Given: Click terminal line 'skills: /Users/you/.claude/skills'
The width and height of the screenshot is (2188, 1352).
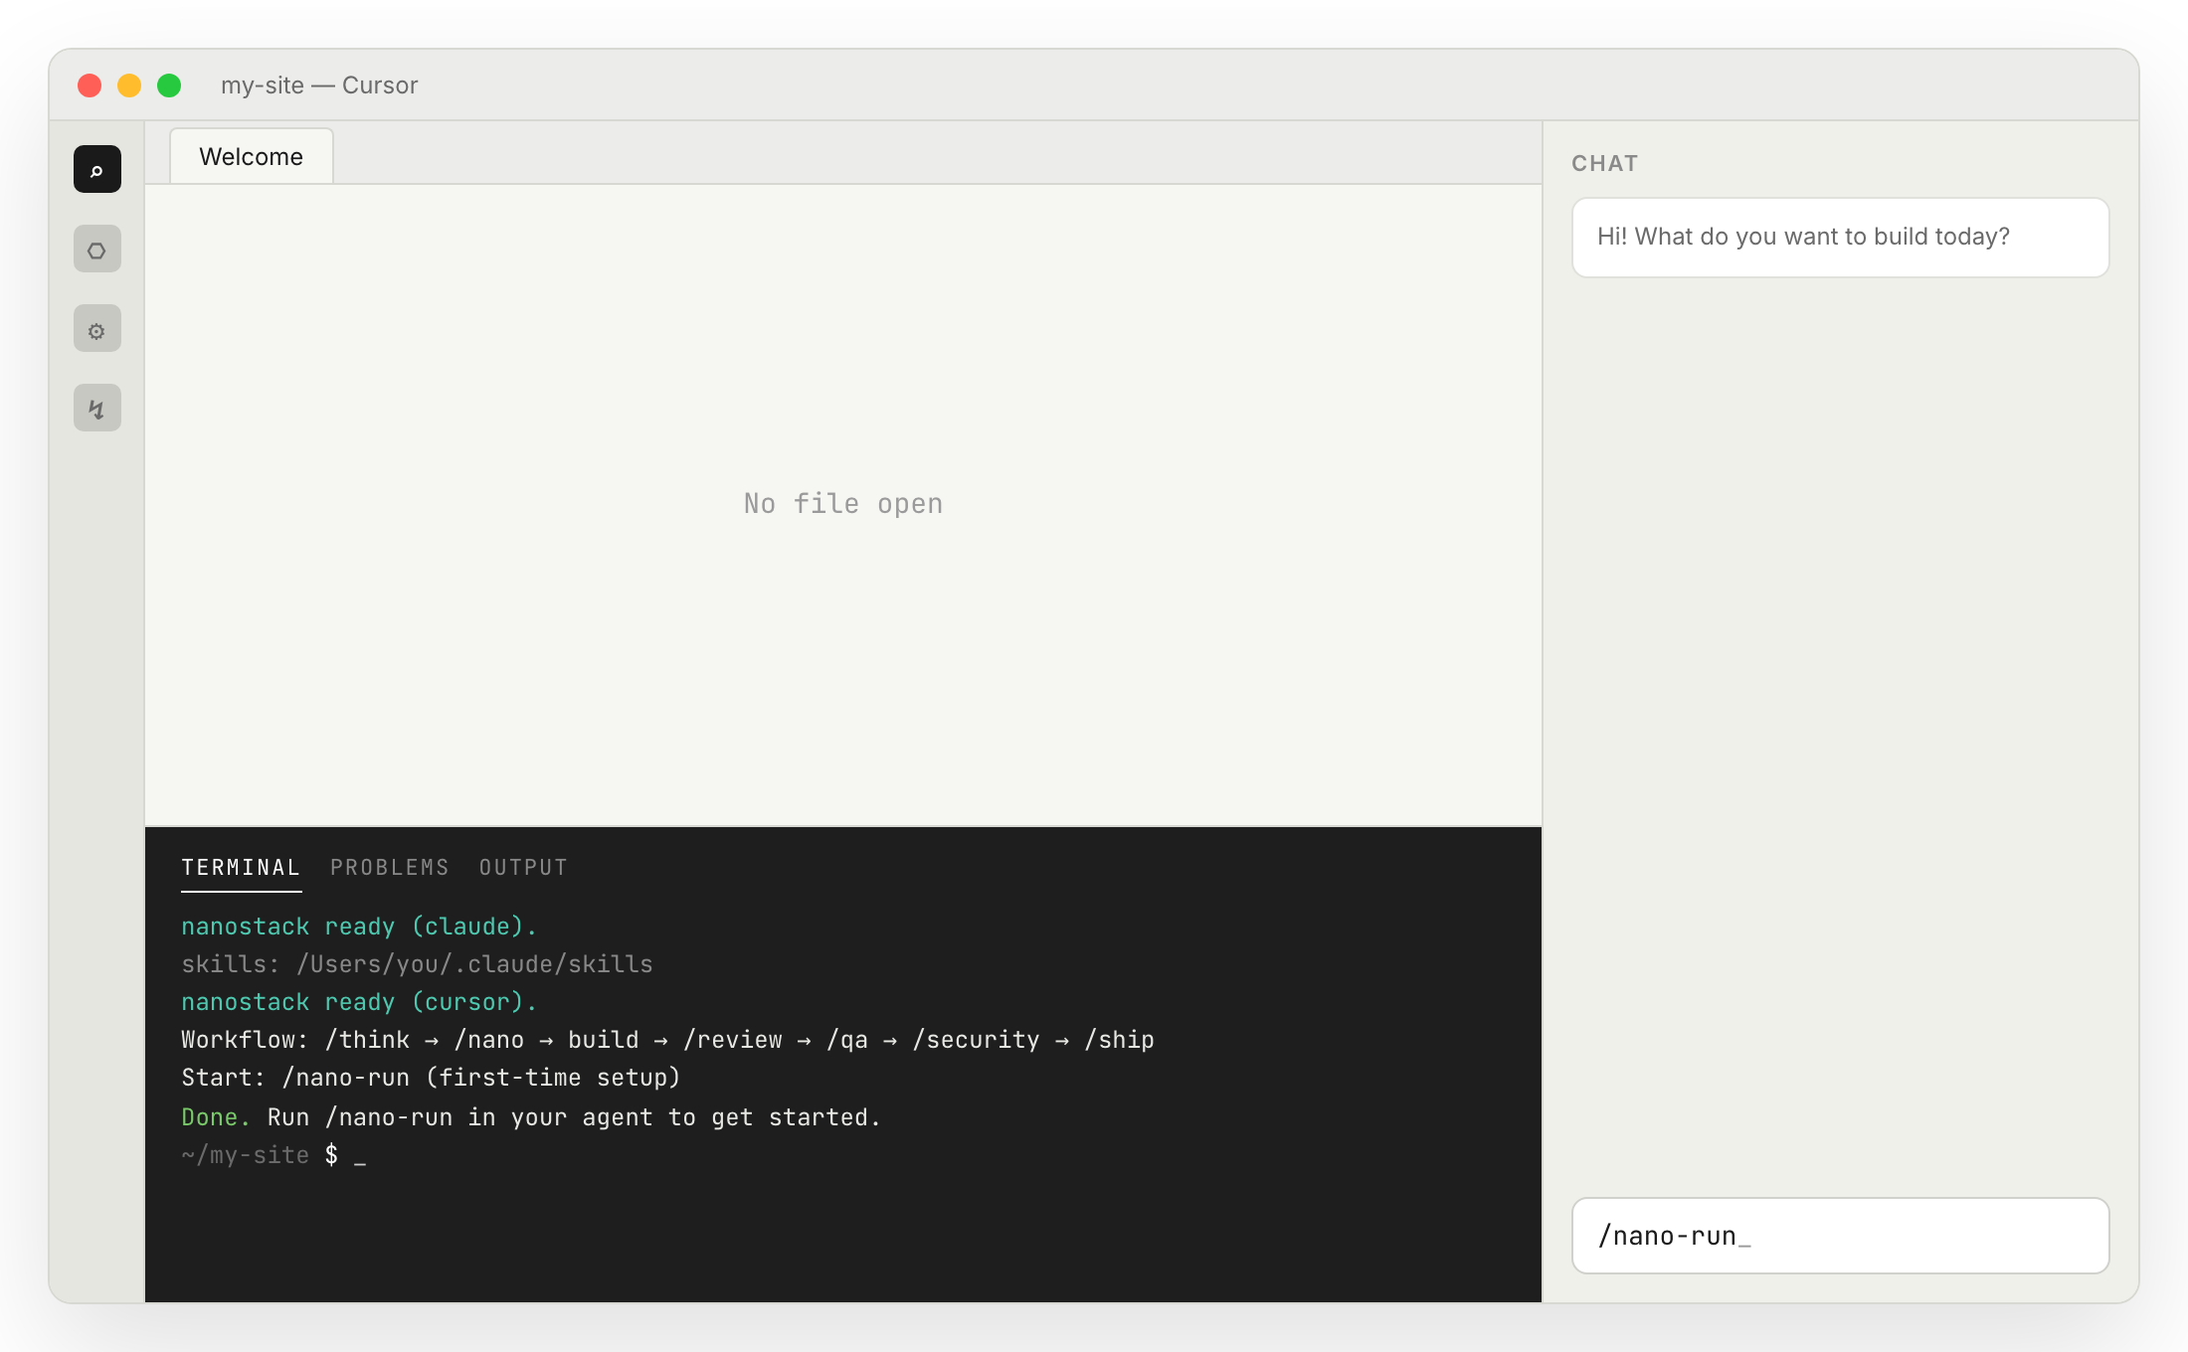Looking at the screenshot, I should pos(417,964).
